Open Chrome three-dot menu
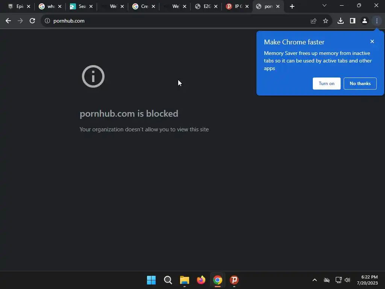Screen dimensions: 385x289 [x=377, y=21]
